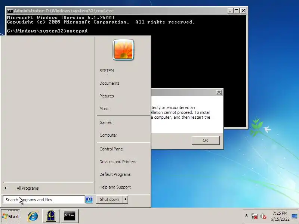Click the 'notepad' command line text

[x=77, y=31]
